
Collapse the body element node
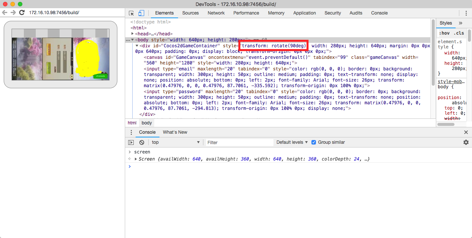click(133, 40)
